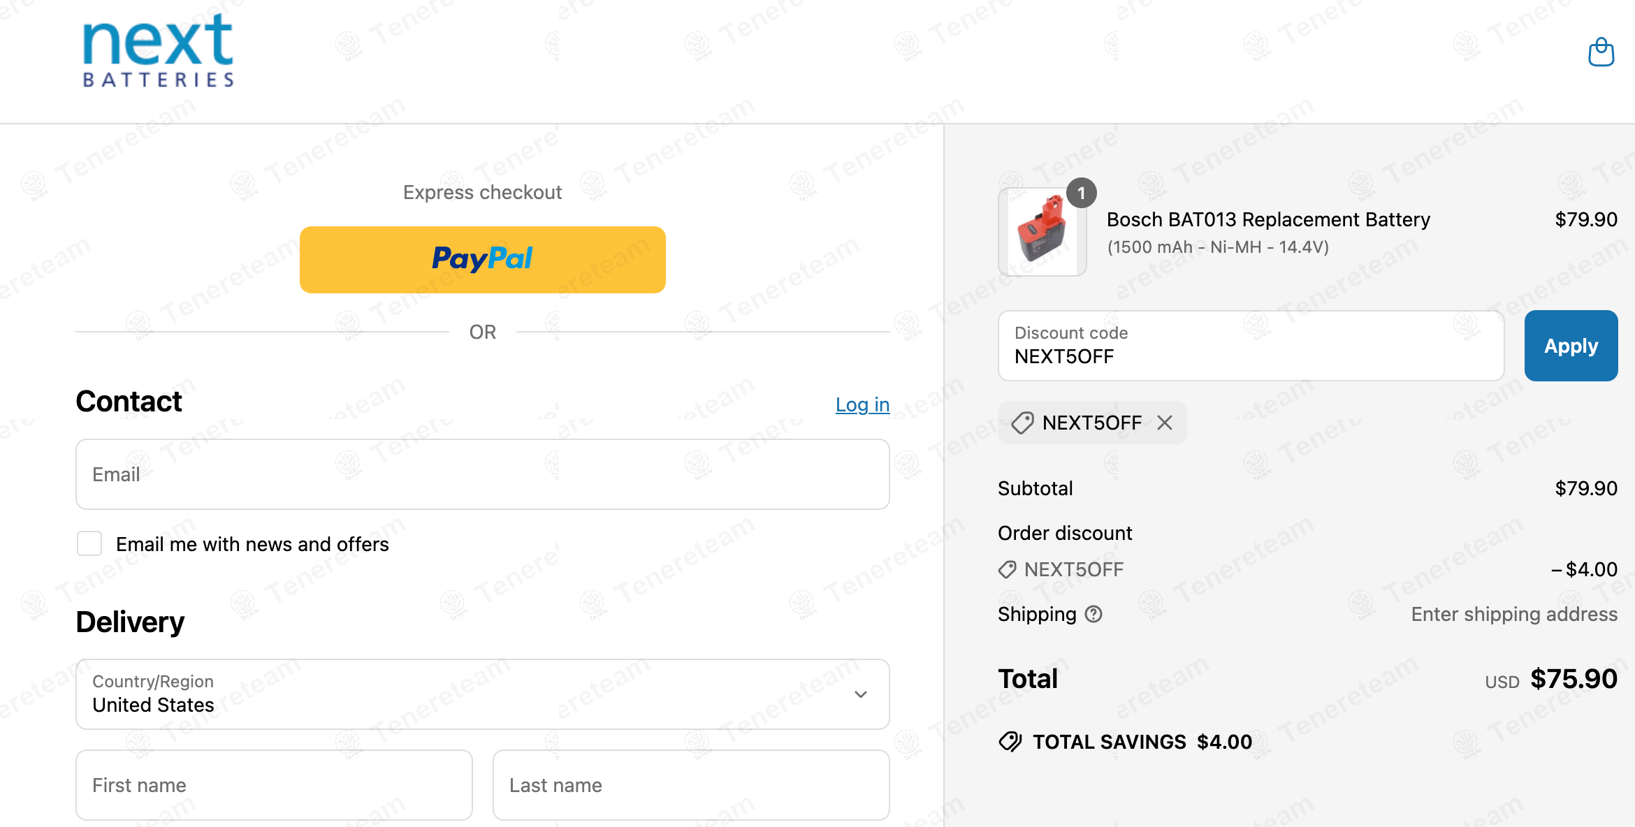Image resolution: width=1635 pixels, height=827 pixels.
Task: Click the Country/Region dropdown chevron arrow
Action: click(861, 694)
